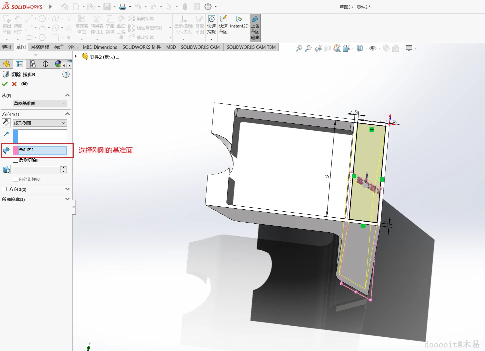Switch to the DimXpertManager crosshair tab
Viewport: 485px width, 351px height.
pos(45,64)
